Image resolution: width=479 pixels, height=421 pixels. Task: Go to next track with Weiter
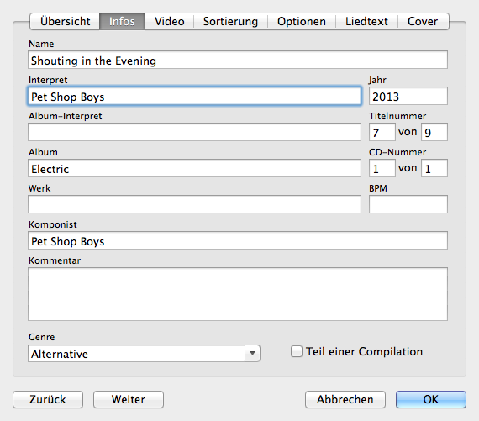129,399
